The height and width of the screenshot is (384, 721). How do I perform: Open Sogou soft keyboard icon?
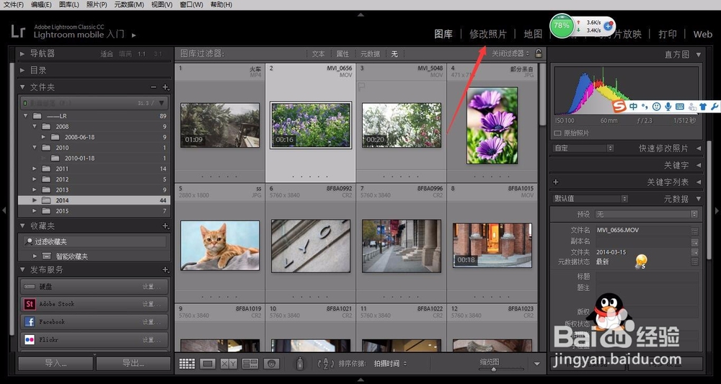pyautogui.click(x=680, y=107)
